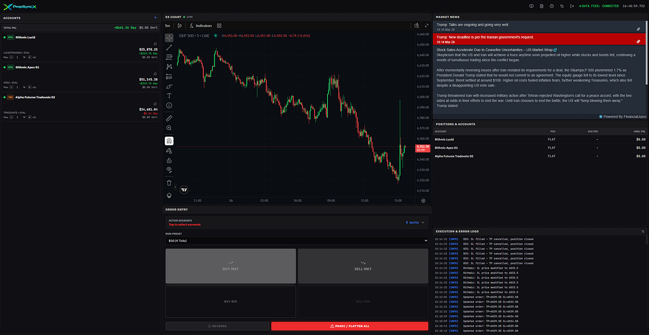
Task: Click the REVERSE position button
Action: pos(217,326)
